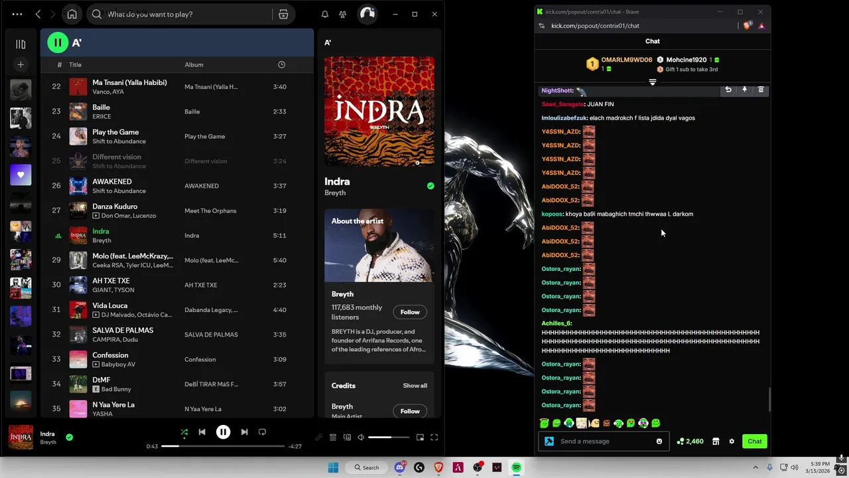Create a new playlist with plus button
Screen dimensions: 849x478
(21, 64)
